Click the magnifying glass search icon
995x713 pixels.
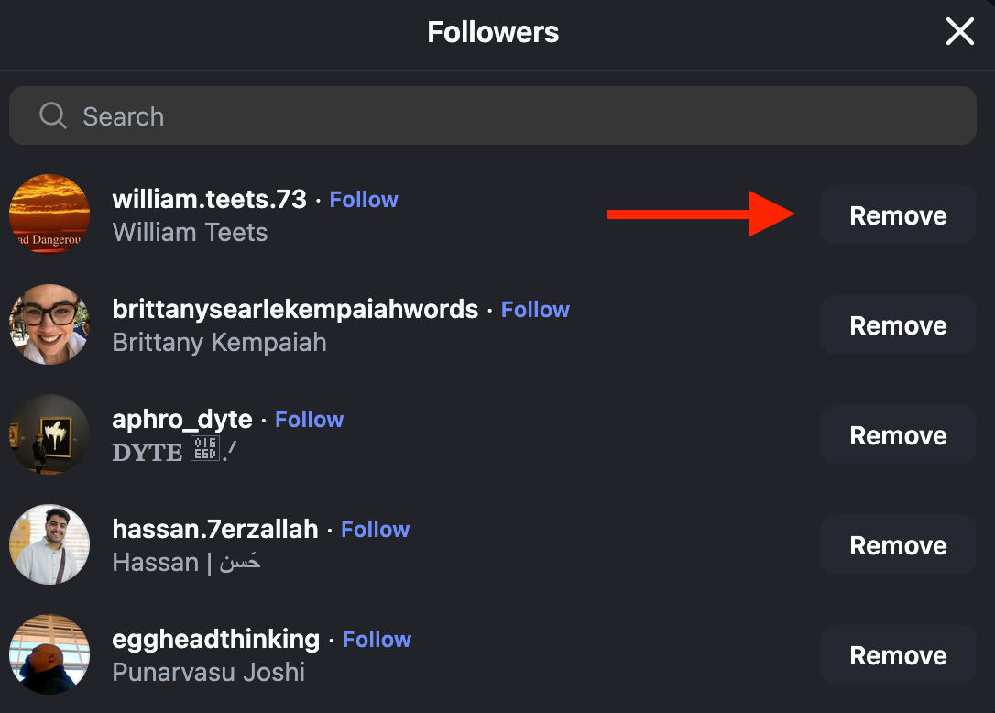pos(53,116)
